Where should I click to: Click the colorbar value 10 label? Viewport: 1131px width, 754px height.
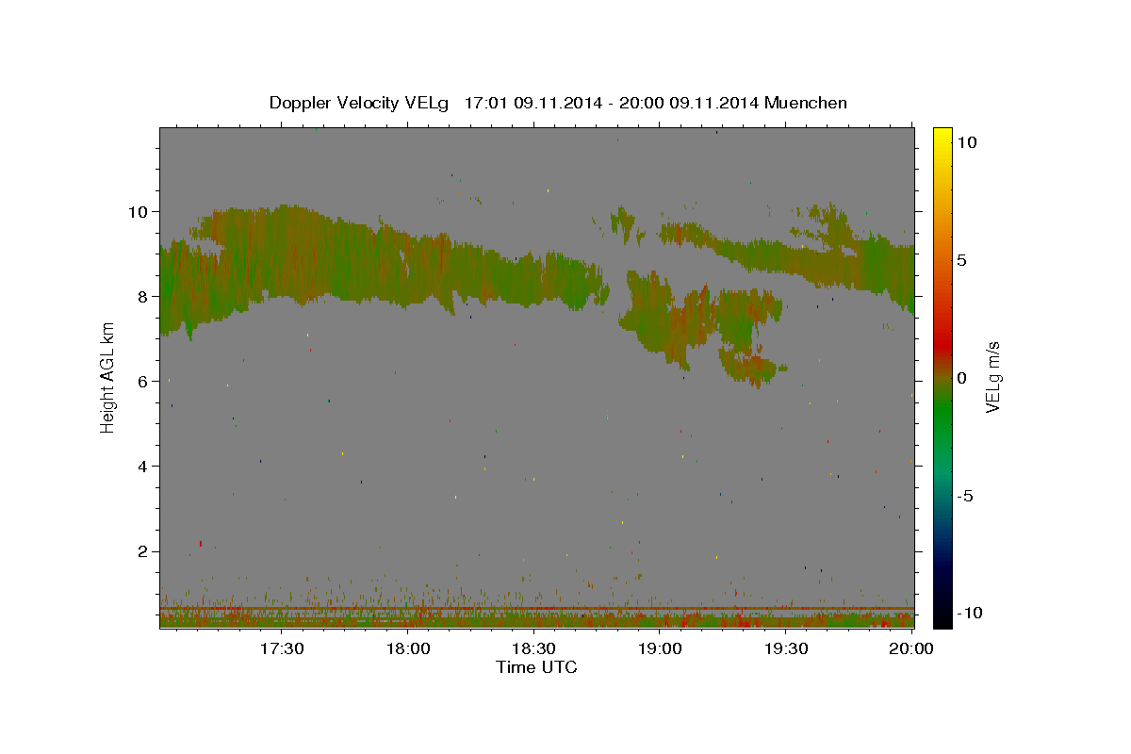click(967, 142)
